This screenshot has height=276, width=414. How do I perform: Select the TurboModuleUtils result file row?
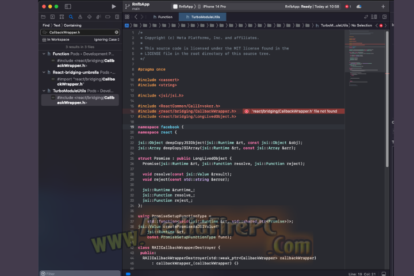click(80, 91)
